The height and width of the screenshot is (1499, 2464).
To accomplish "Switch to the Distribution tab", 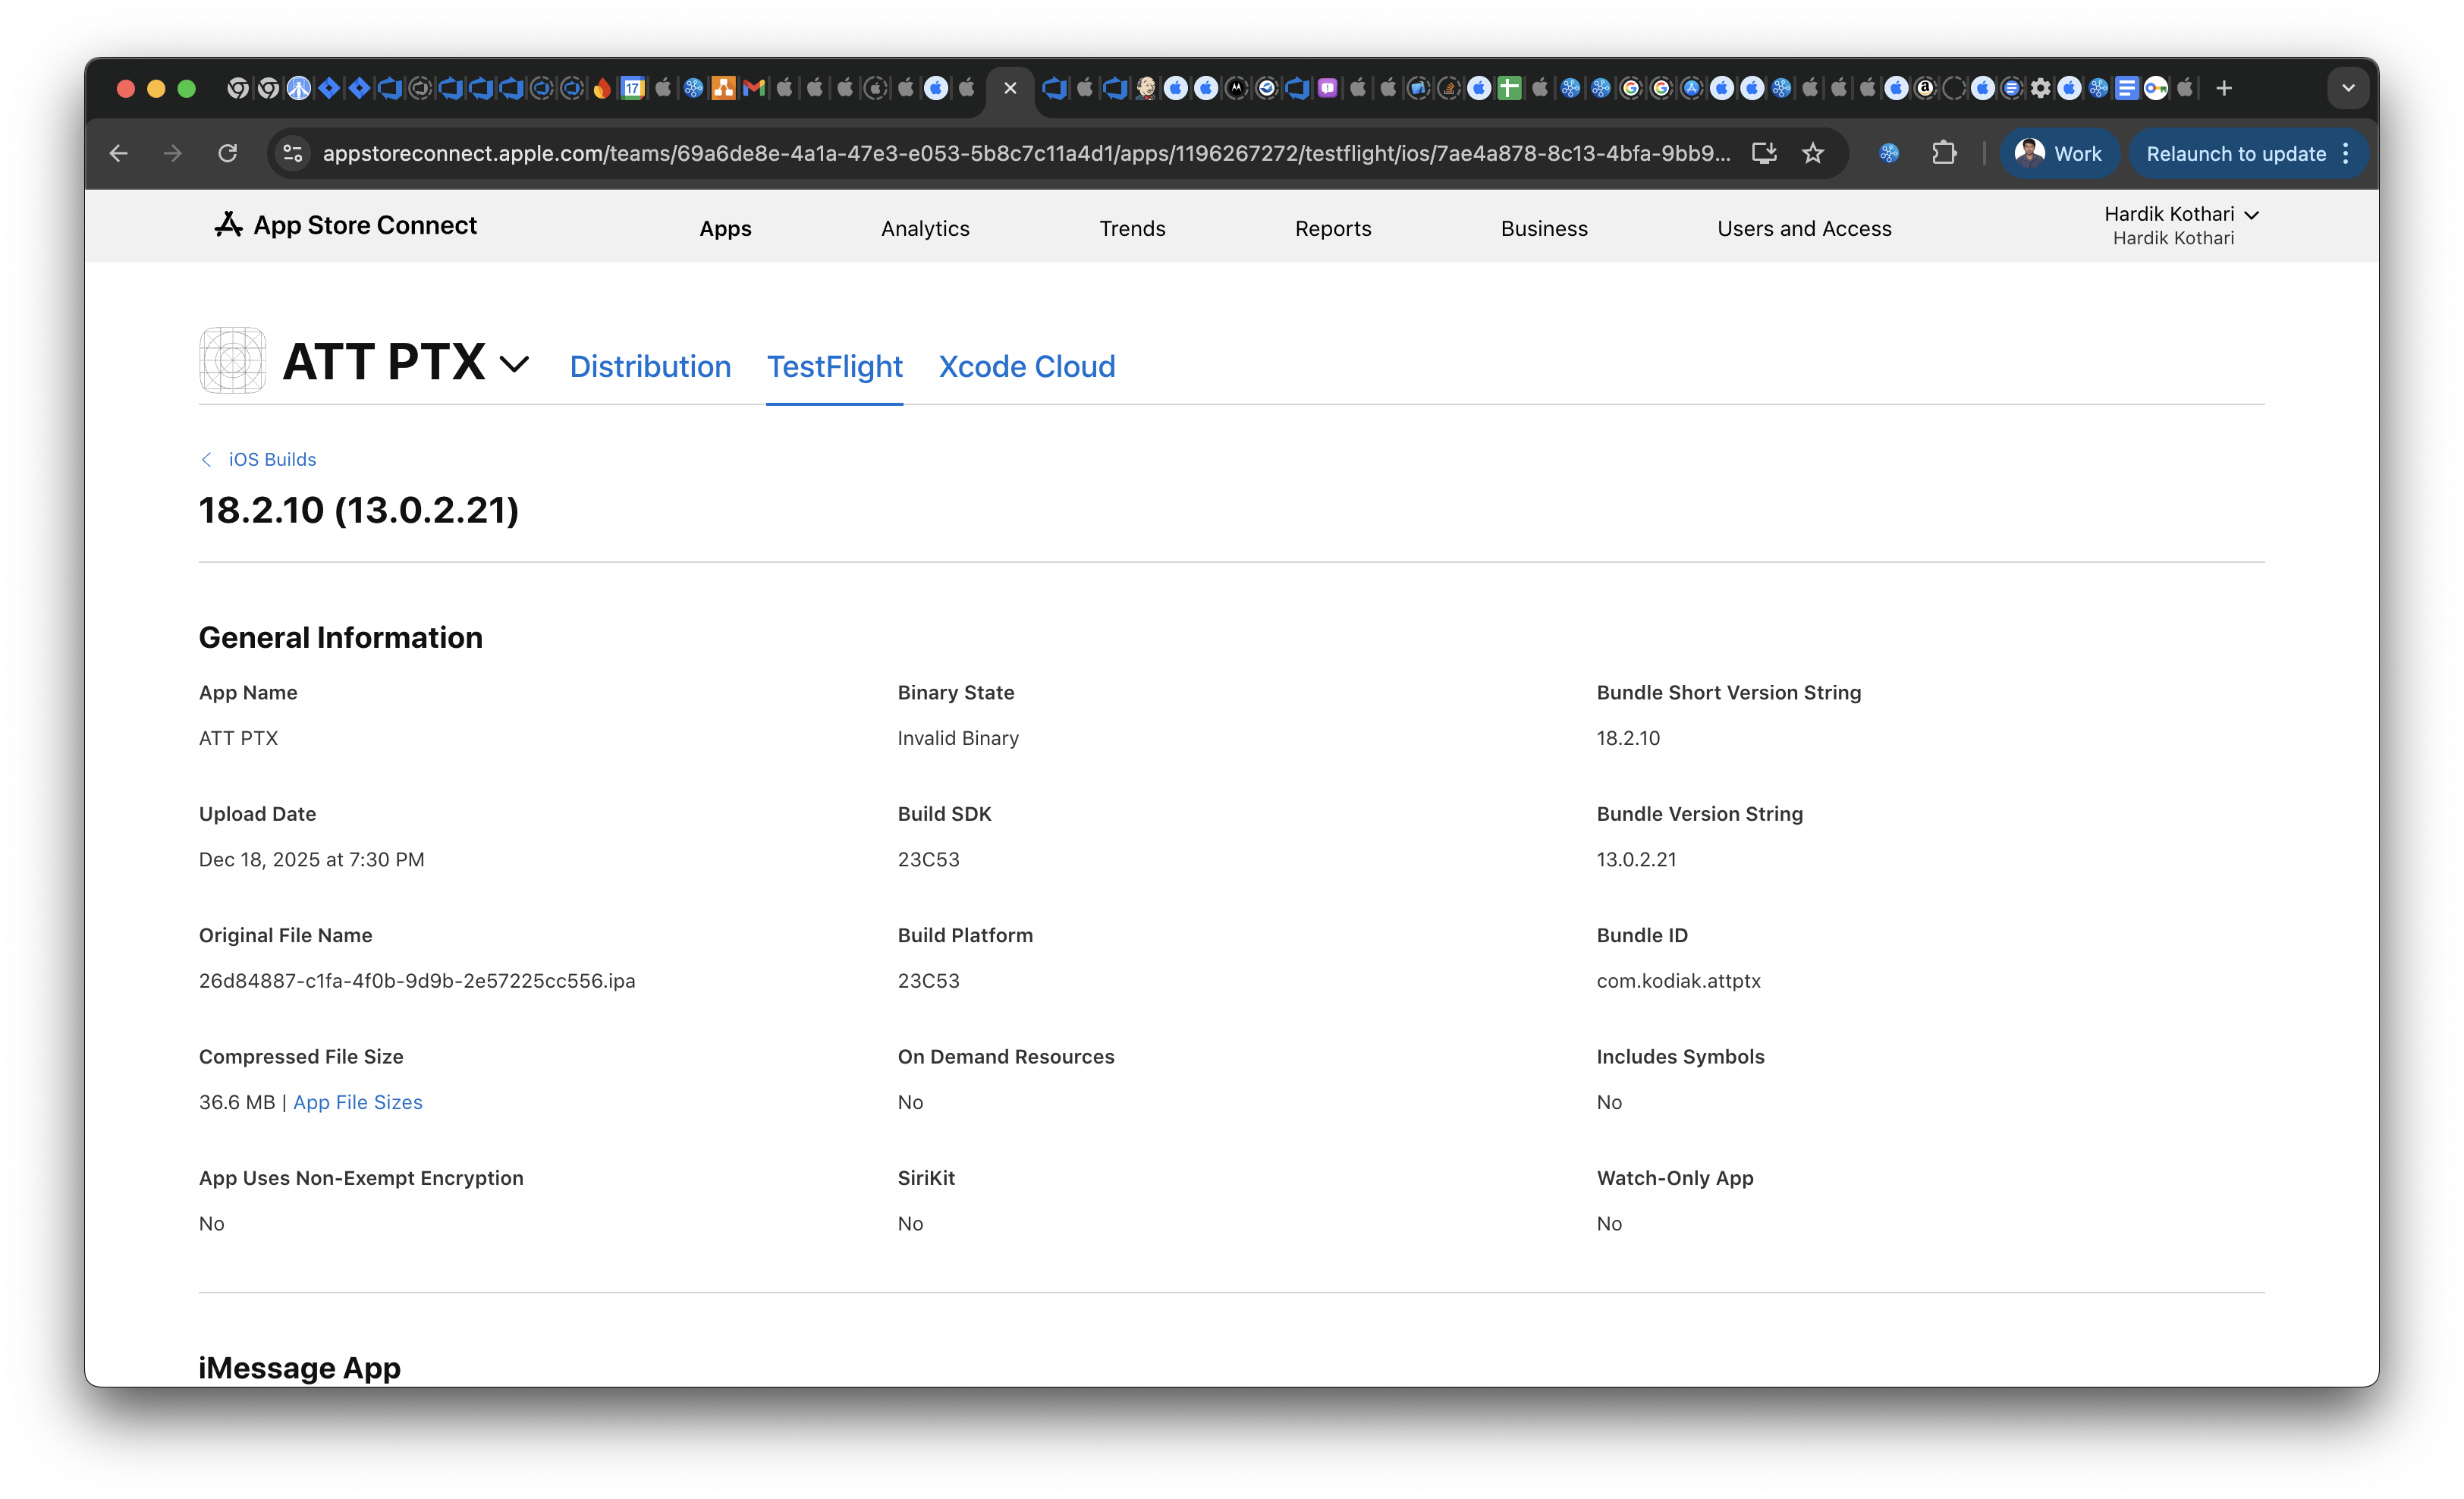I will 650,366.
